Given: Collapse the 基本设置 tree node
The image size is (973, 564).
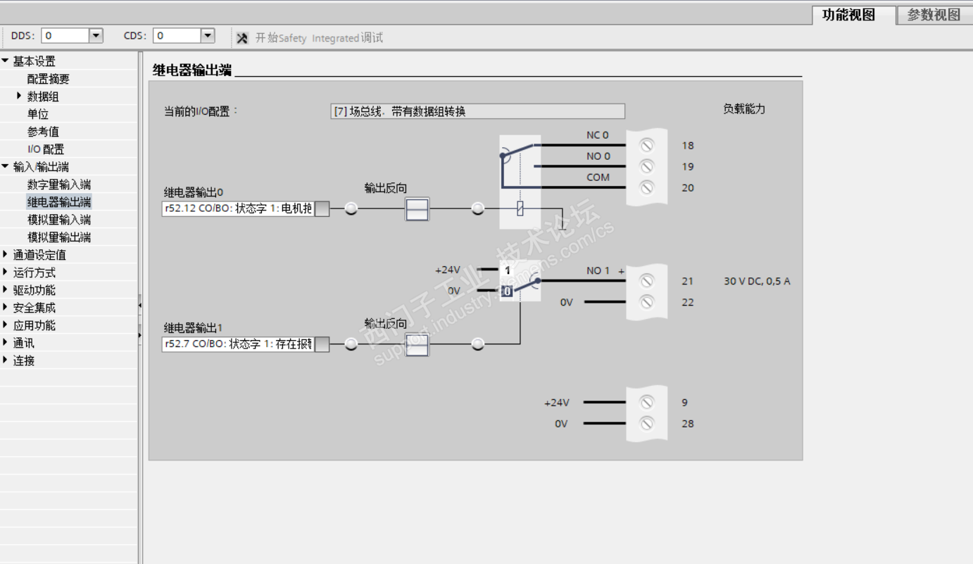Looking at the screenshot, I should [x=6, y=61].
